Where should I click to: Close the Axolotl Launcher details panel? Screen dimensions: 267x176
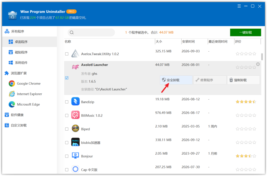pos(258,64)
